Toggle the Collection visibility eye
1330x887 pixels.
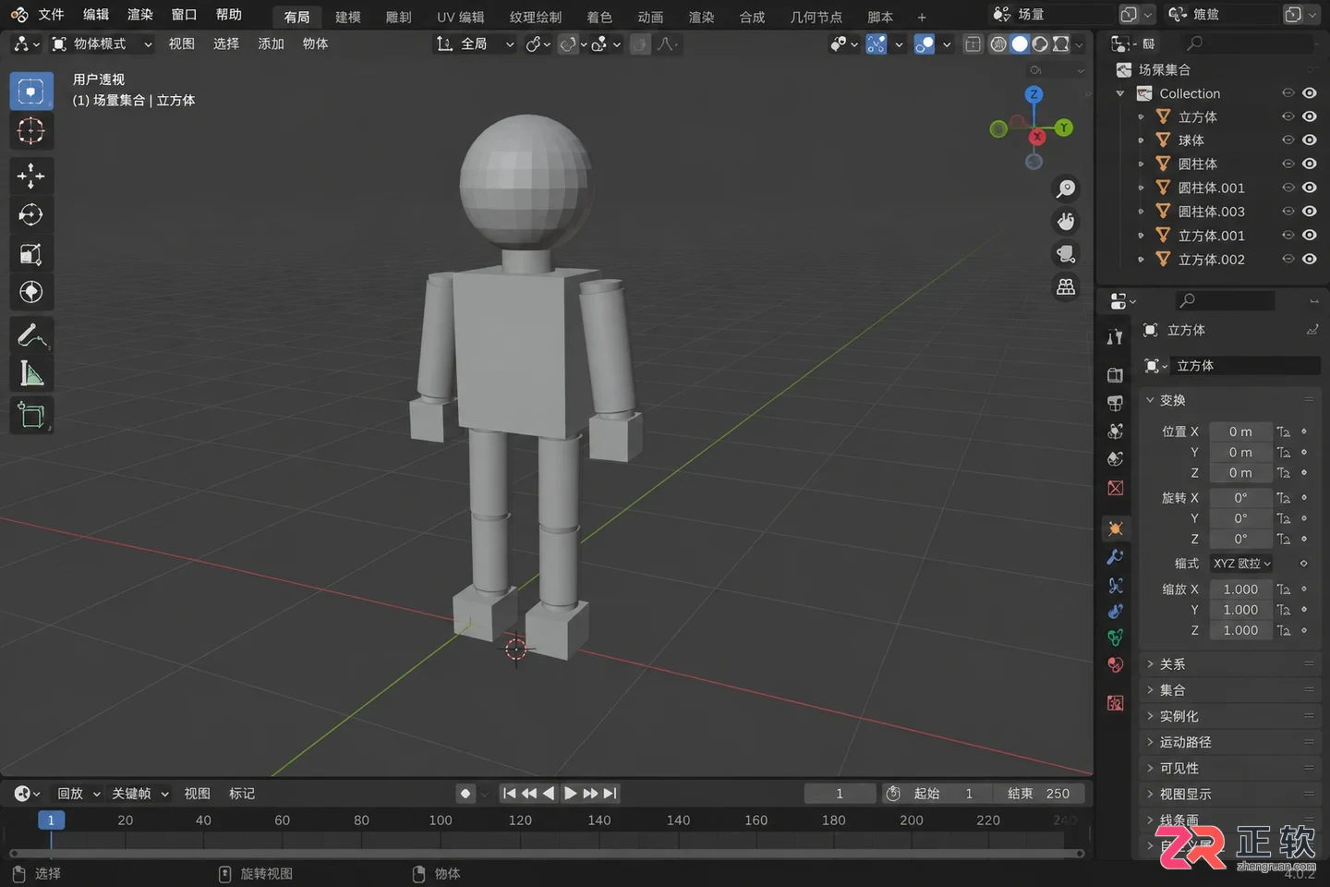pos(1310,93)
